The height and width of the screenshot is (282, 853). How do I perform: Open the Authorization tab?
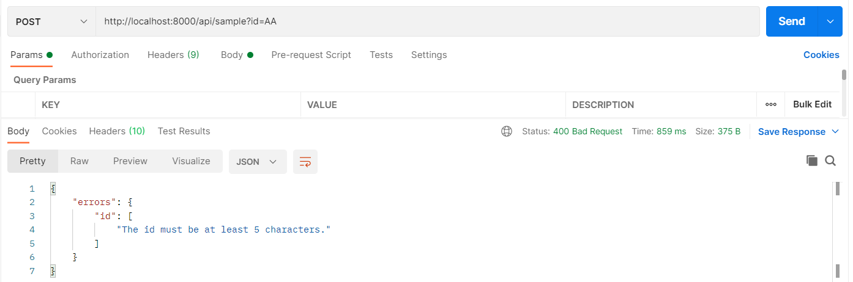pos(100,55)
